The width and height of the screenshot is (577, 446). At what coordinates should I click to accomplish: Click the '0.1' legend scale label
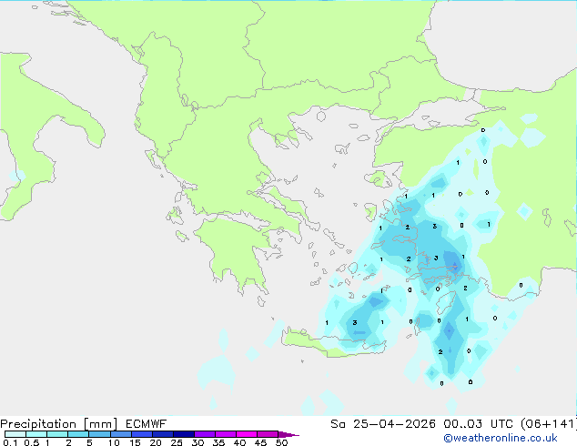point(10,442)
